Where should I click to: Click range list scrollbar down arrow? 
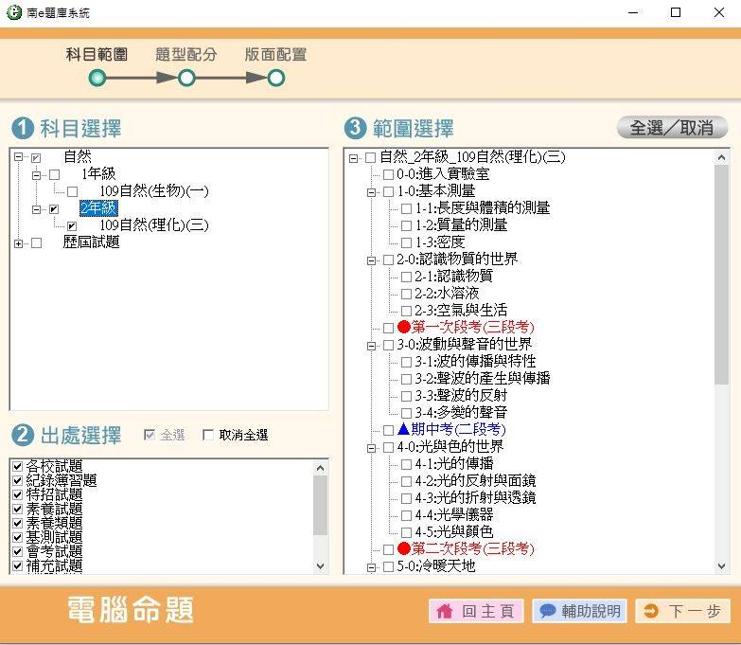(721, 566)
